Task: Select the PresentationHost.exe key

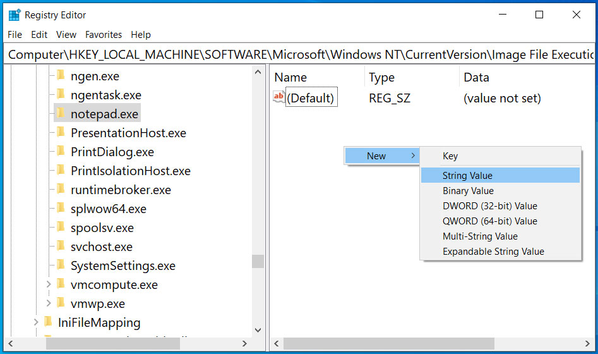Action: tap(129, 133)
